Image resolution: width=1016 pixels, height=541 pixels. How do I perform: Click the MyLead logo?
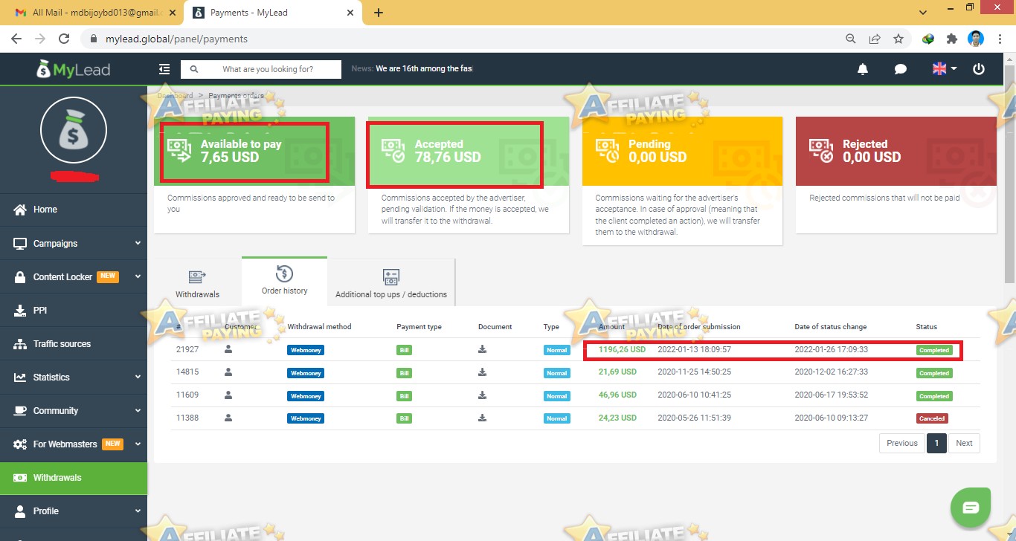pos(73,68)
